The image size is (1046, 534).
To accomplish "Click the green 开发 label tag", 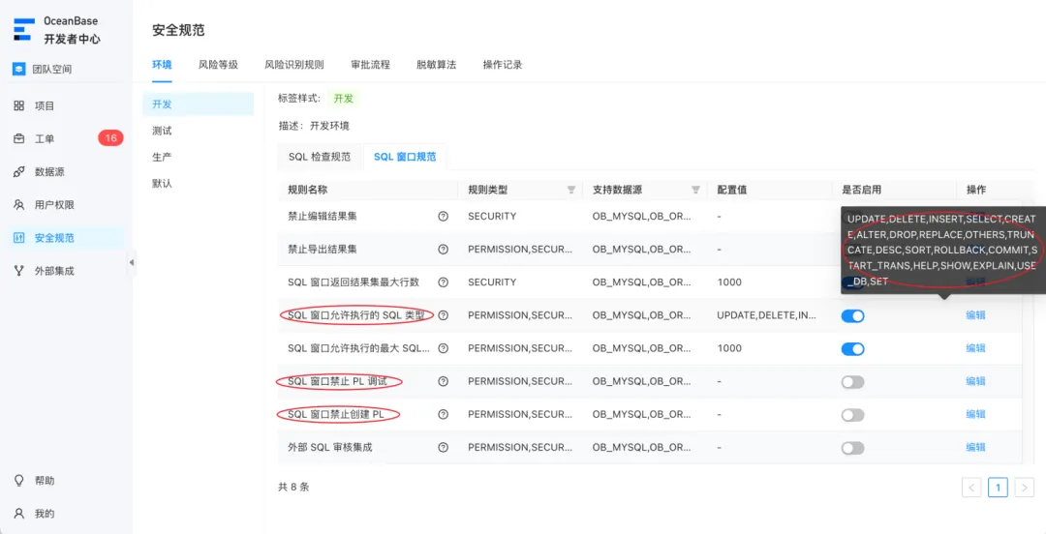I will tap(344, 99).
